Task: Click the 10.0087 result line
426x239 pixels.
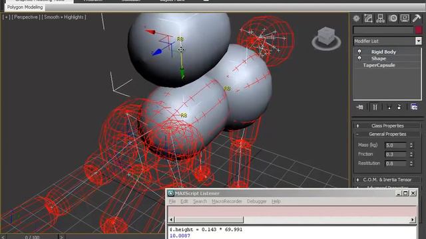Action: click(x=180, y=236)
